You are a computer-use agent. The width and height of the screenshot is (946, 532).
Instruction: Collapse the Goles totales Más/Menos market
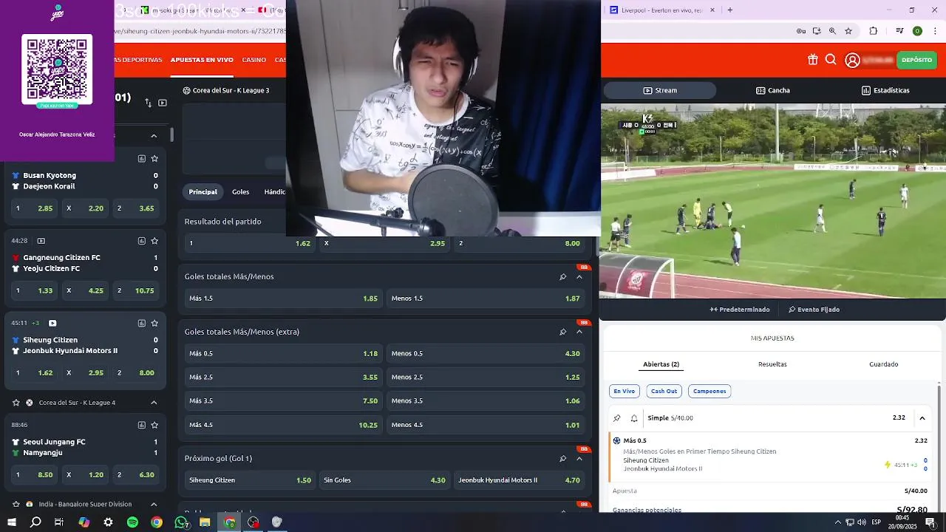point(579,277)
